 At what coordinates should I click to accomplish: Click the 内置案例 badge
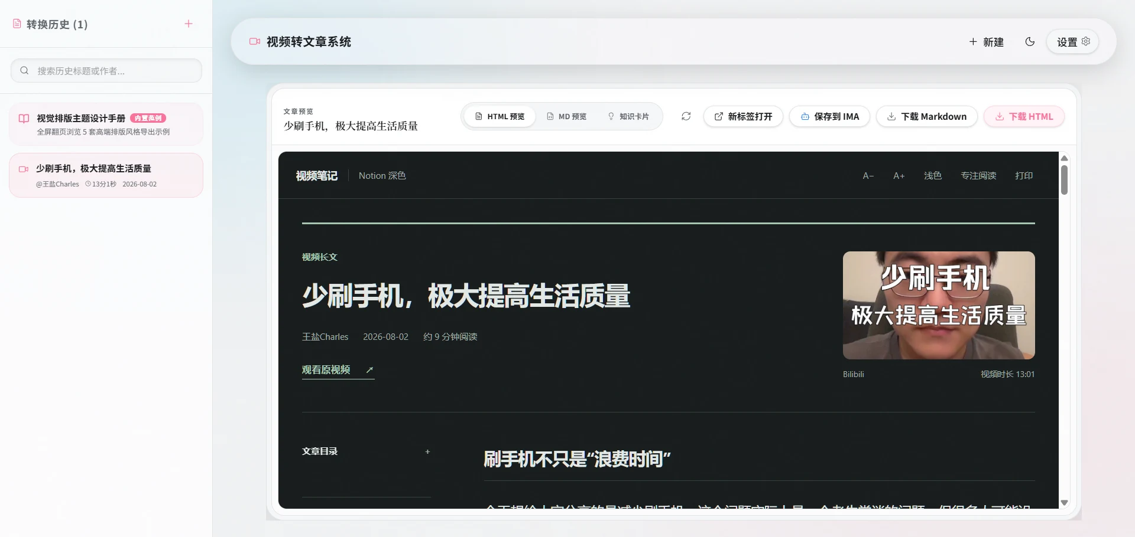[x=148, y=118]
